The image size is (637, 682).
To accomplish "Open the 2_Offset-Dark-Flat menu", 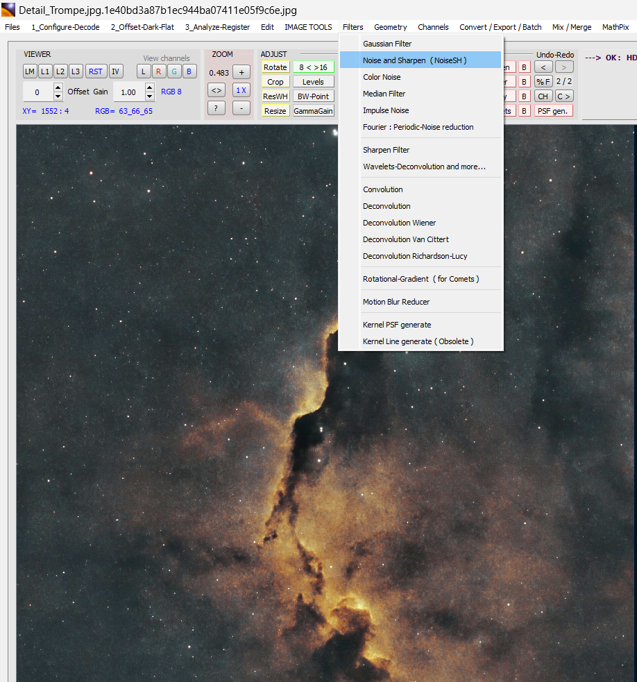I will 142,27.
